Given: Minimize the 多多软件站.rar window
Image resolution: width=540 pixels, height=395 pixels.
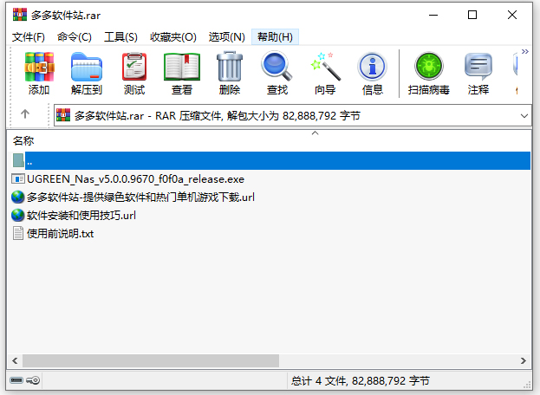Looking at the screenshot, I should pyautogui.click(x=433, y=15).
